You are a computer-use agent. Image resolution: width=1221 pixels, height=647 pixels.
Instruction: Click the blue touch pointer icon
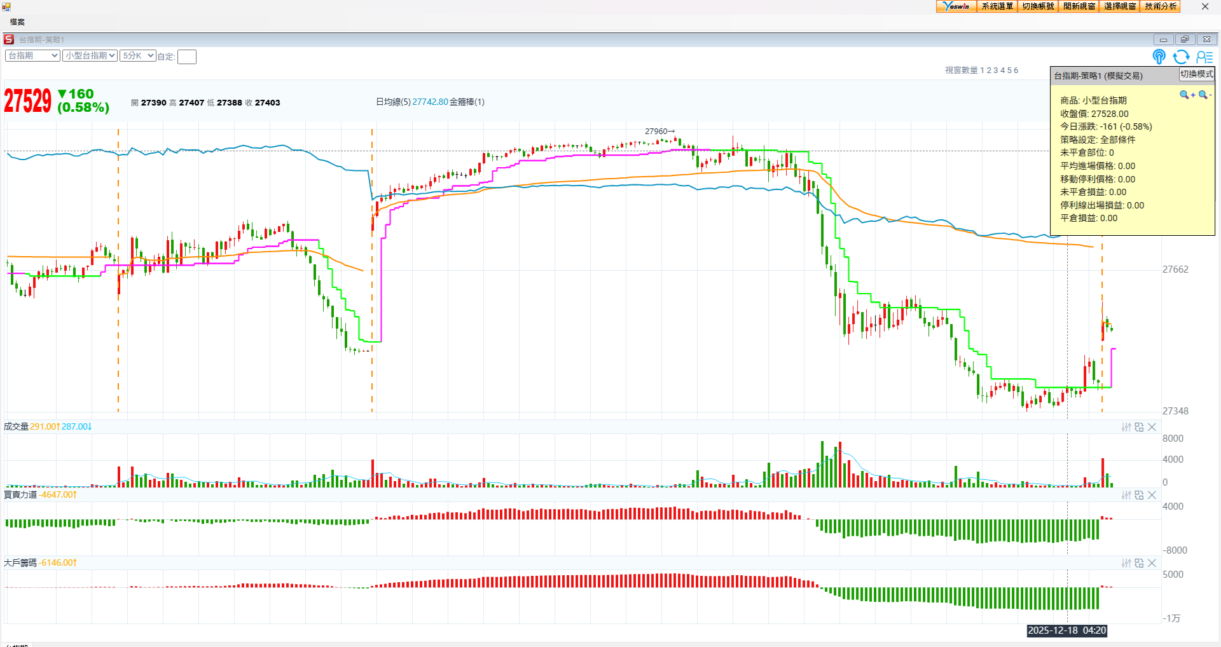click(x=1159, y=57)
